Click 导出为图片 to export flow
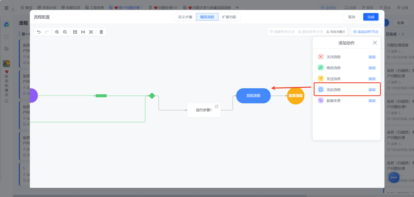Viewport: 414px width, 197px height. (x=336, y=32)
